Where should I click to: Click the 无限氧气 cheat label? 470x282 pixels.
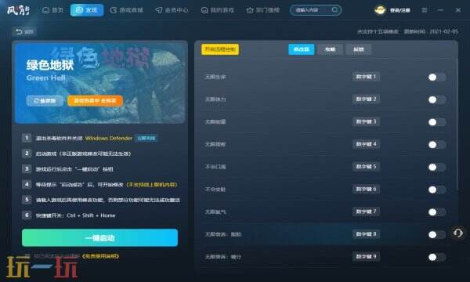(215, 211)
